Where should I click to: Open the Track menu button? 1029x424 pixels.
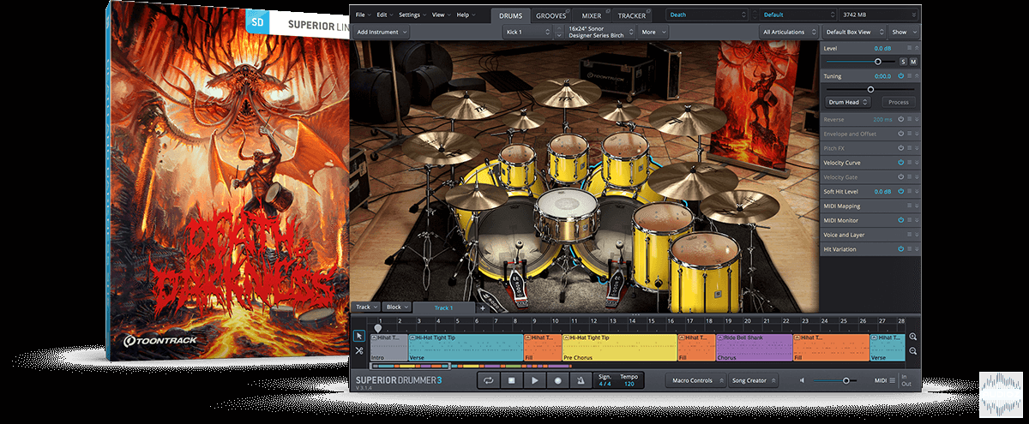(x=365, y=307)
